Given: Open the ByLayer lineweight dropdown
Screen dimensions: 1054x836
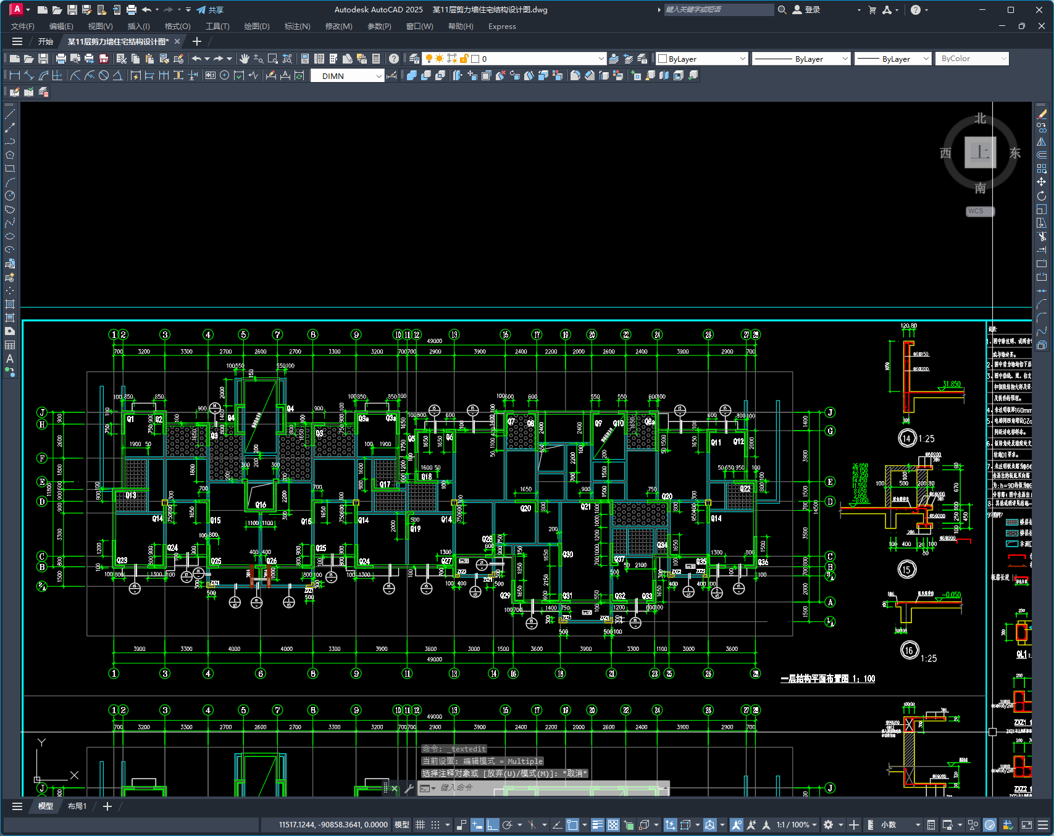Looking at the screenshot, I should pyautogui.click(x=926, y=59).
